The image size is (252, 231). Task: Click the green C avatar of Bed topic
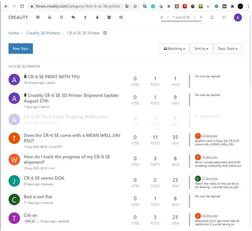tap(14, 200)
